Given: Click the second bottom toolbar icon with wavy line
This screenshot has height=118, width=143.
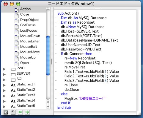Looking at the screenshot, I should point(13,112).
